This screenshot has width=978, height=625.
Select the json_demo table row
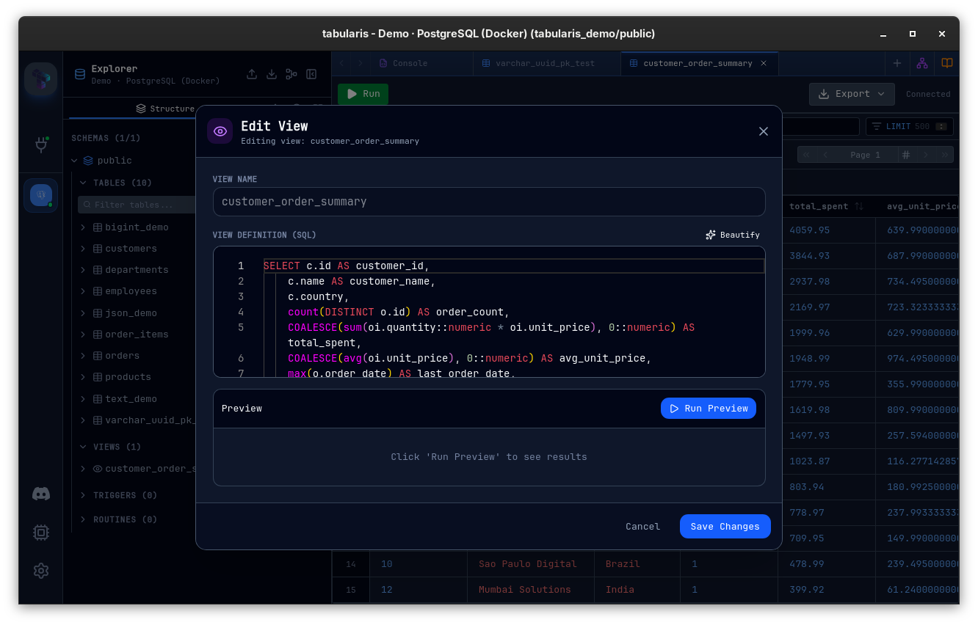tap(131, 313)
